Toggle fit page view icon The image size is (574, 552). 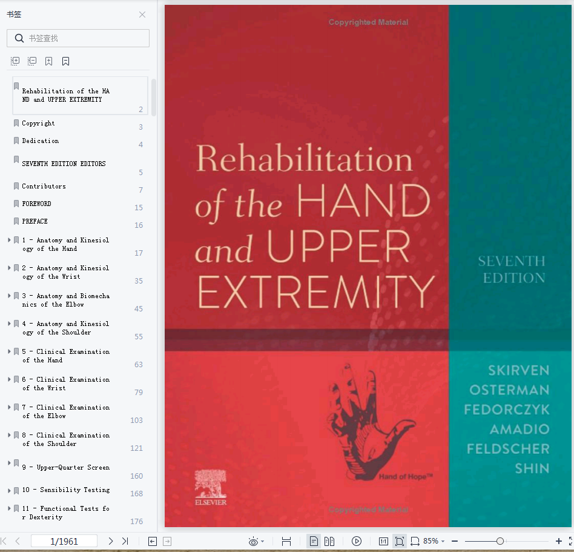click(x=400, y=541)
